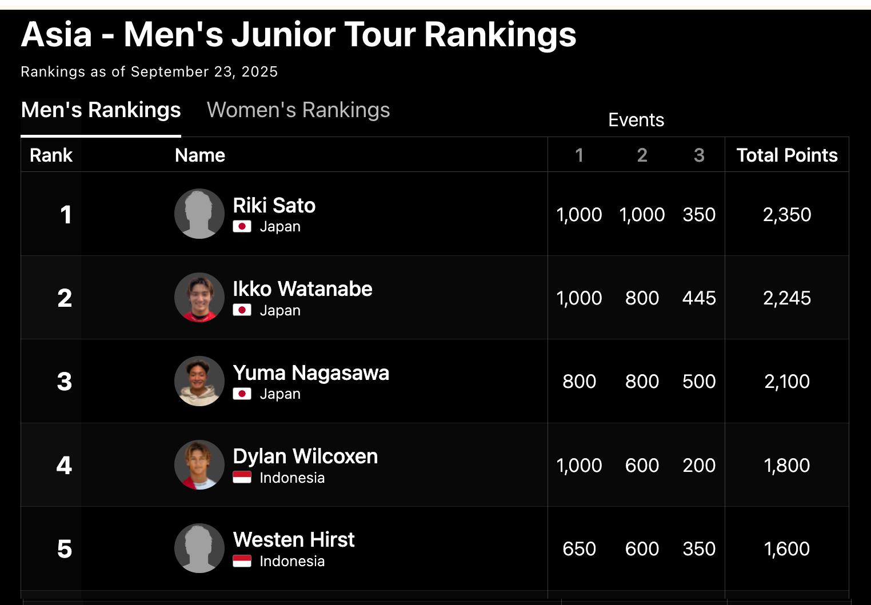Select the Men's Rankings tab
The width and height of the screenshot is (871, 605).
[101, 110]
